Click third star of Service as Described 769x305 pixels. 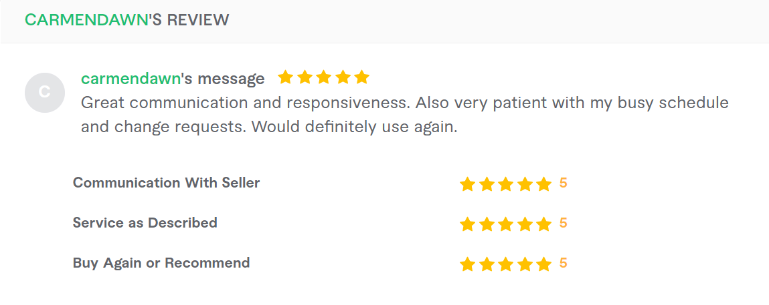tap(505, 224)
